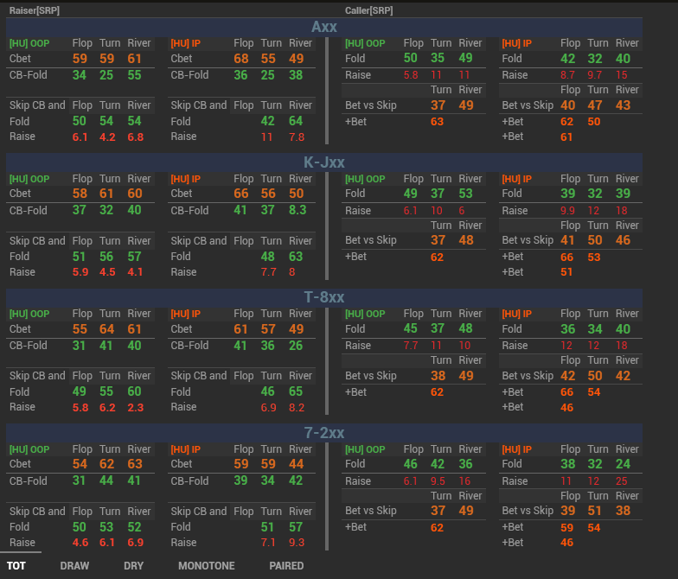This screenshot has width=678, height=579.
Task: Select the TOT tab
Action: (16, 565)
